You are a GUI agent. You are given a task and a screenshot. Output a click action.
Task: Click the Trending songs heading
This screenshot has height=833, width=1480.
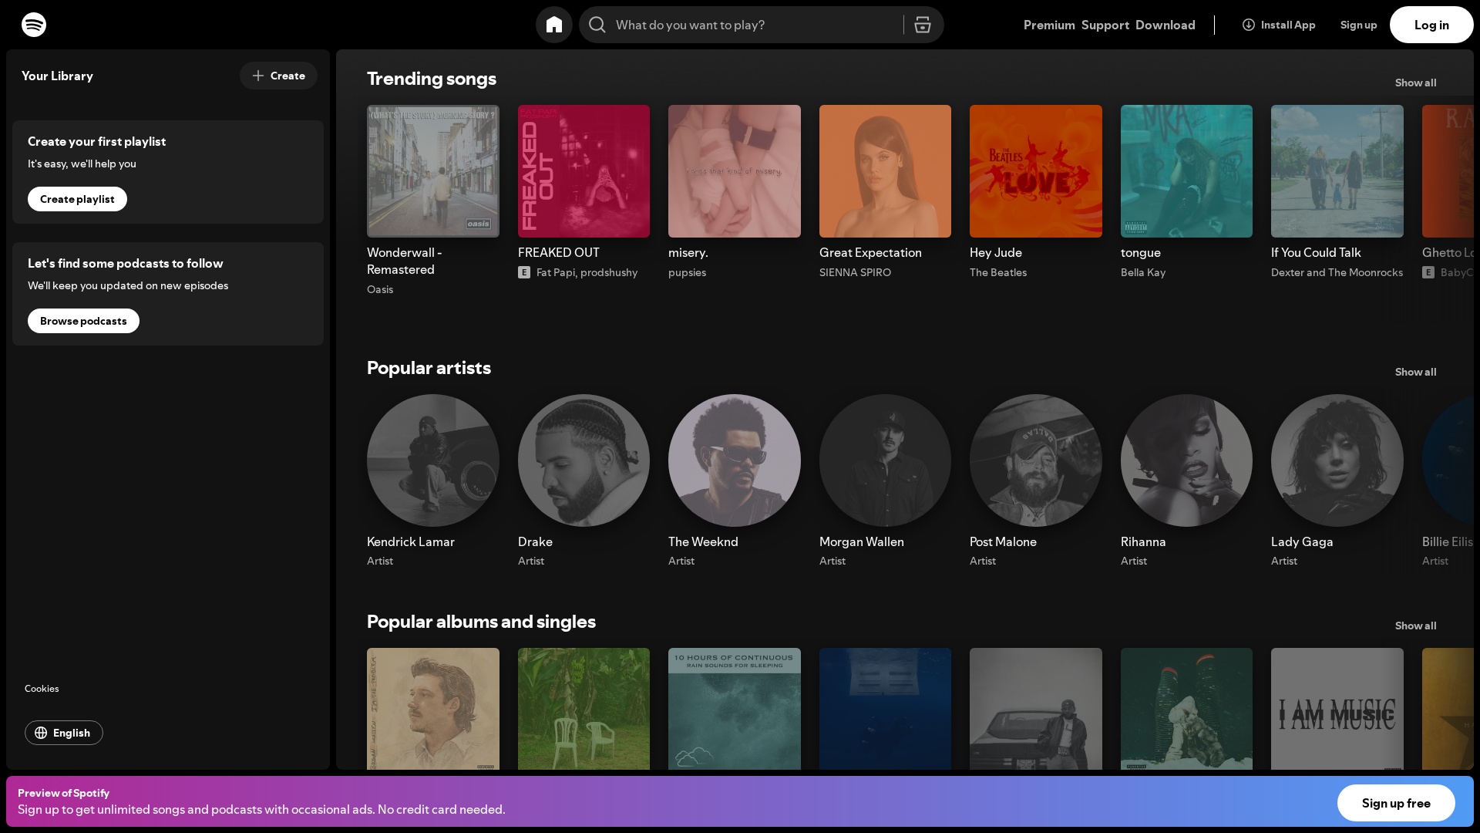pyautogui.click(x=432, y=79)
